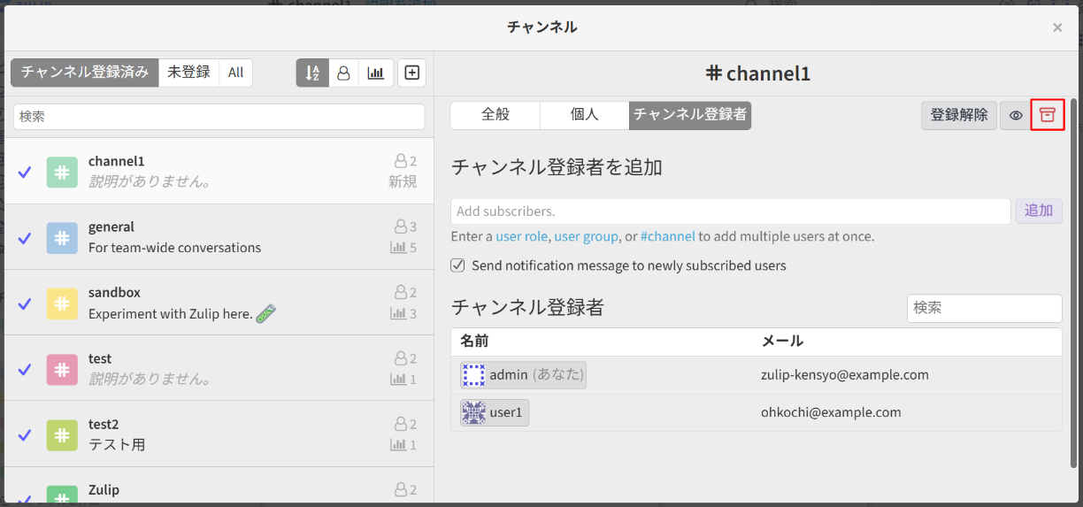Open the 全般 settings tab

pos(495,115)
